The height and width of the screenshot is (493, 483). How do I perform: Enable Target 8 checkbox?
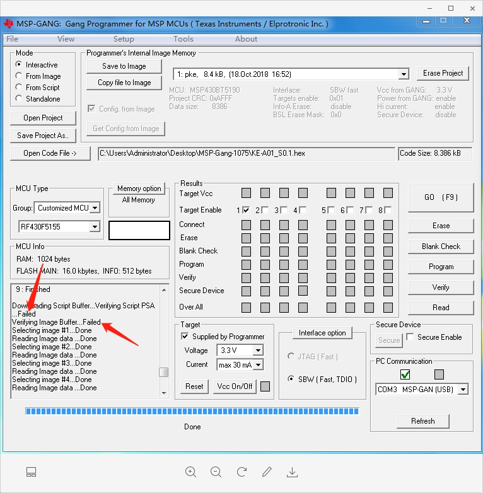click(388, 210)
